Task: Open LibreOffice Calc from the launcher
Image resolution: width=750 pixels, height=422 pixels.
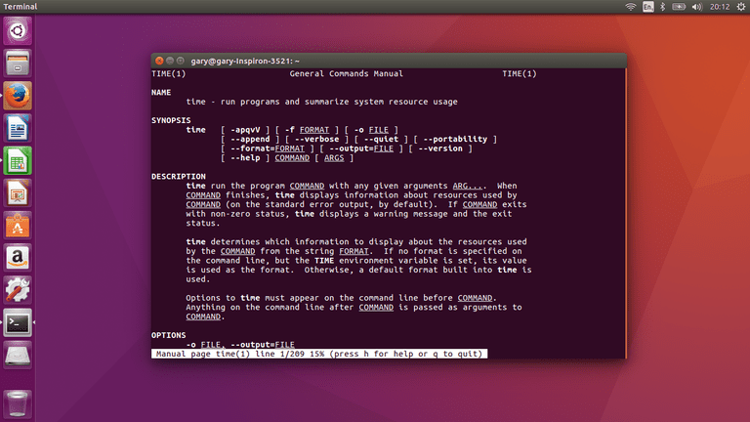Action: click(x=18, y=161)
